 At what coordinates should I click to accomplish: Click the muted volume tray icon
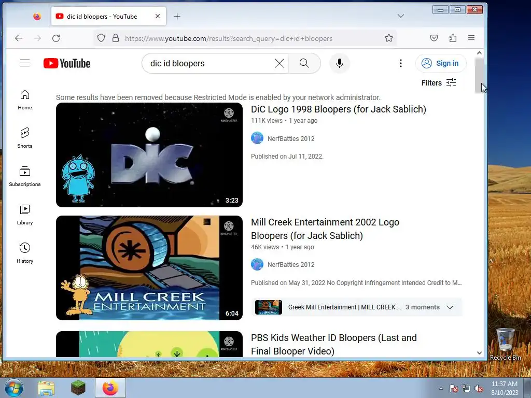pyautogui.click(x=479, y=388)
